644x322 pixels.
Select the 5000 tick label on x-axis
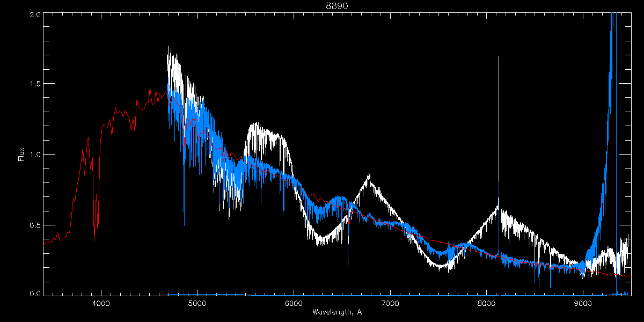pos(197,303)
